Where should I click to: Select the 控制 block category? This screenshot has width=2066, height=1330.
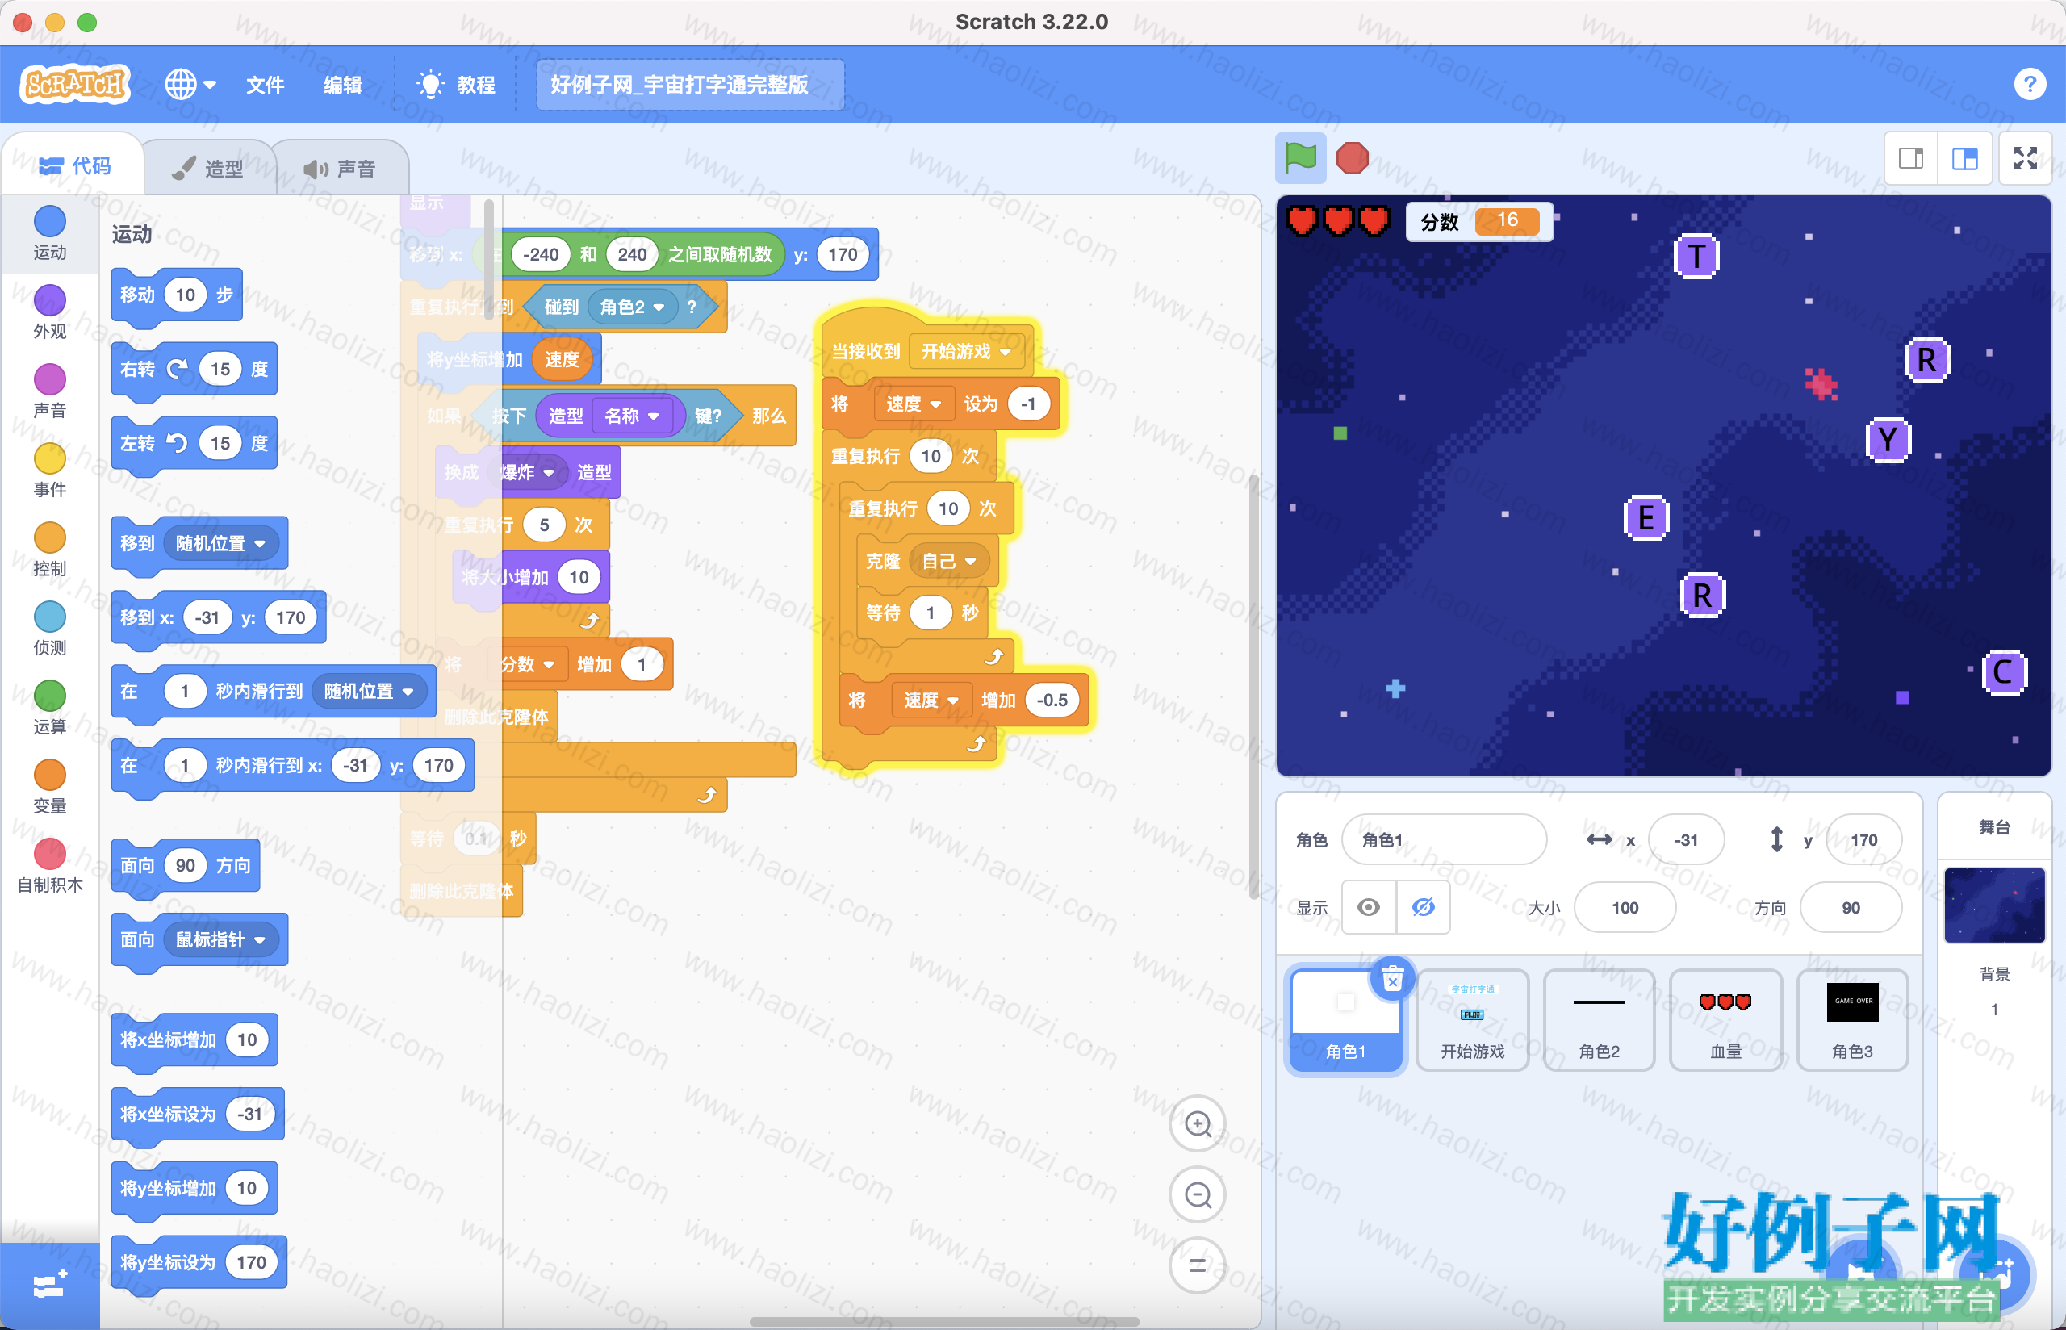(50, 550)
